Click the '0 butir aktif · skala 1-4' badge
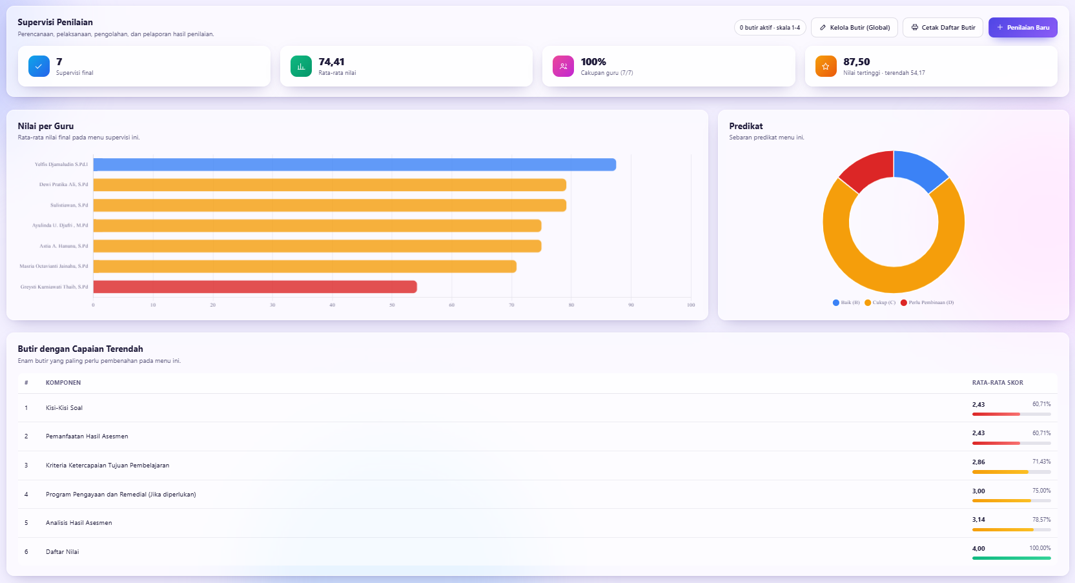 (770, 28)
